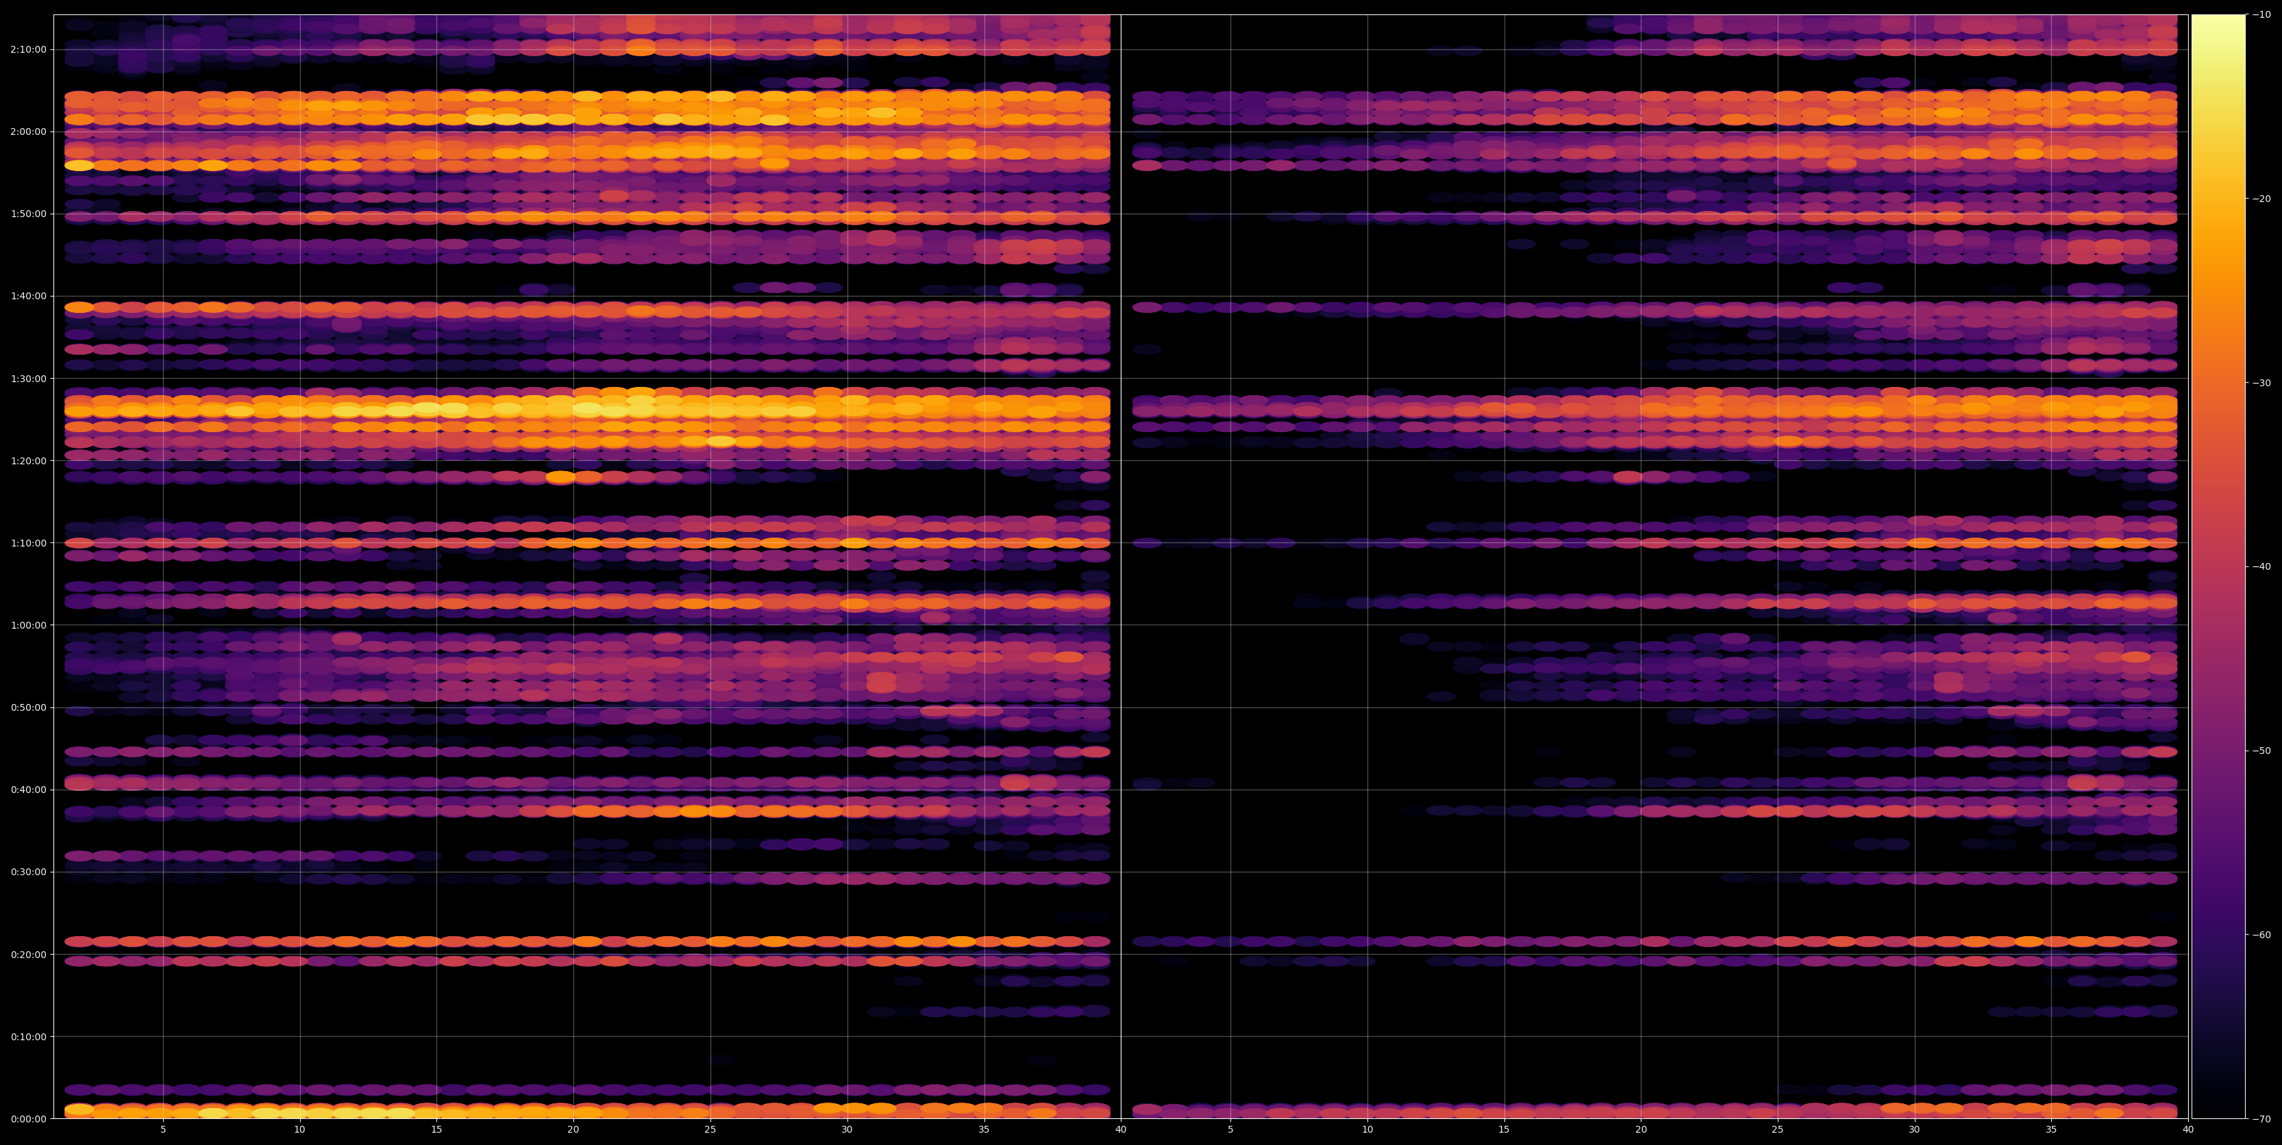Screen dimensions: 2282x1145
Task: Select the −40 colorbar scale label
Action: tap(2261, 567)
